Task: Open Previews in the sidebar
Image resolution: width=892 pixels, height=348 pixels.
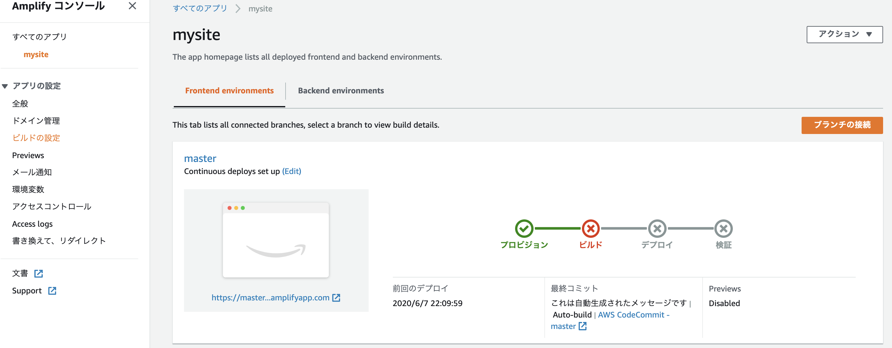Action: (28, 155)
